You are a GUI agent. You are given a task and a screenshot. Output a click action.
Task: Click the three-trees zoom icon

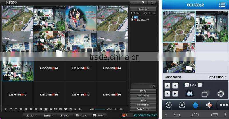point(190,94)
